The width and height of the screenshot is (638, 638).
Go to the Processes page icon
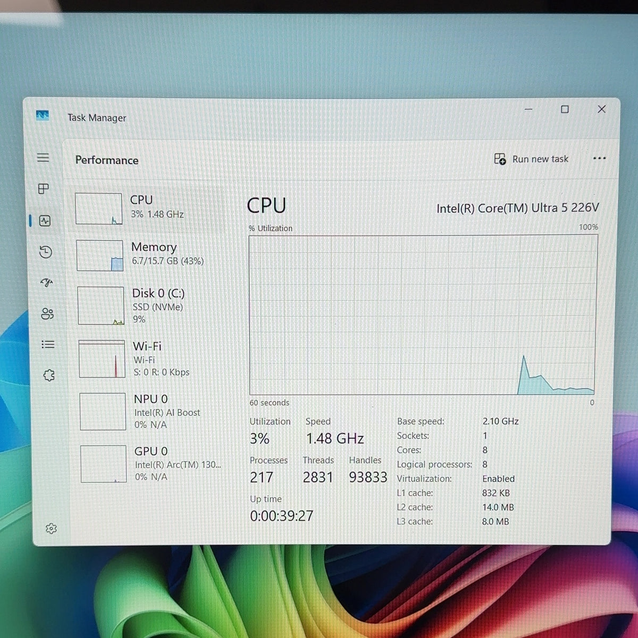[x=44, y=189]
